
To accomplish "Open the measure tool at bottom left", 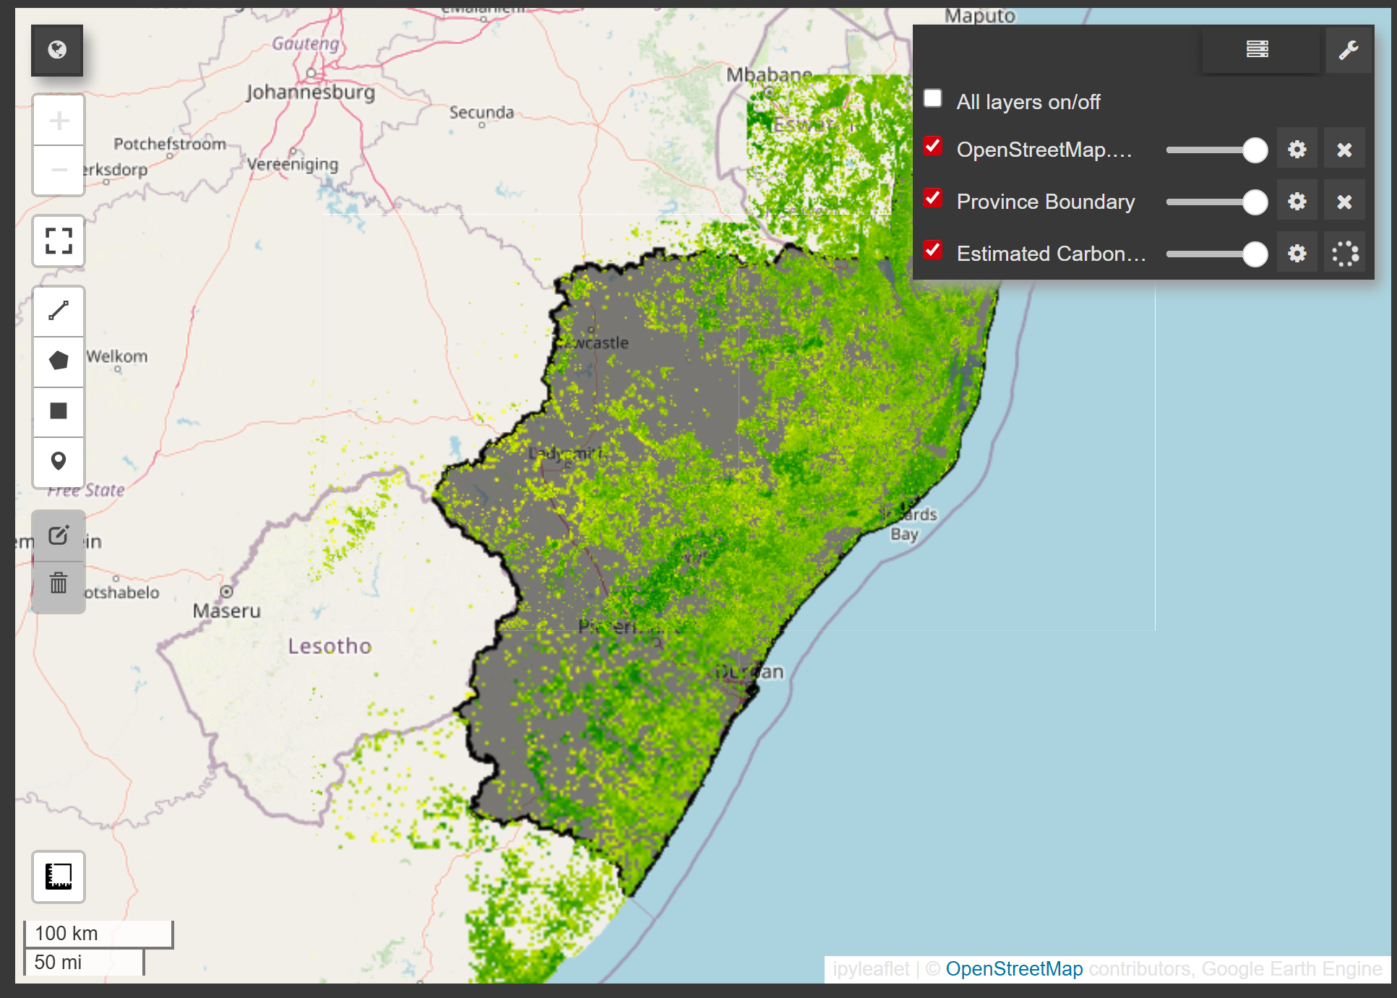I will click(x=59, y=877).
